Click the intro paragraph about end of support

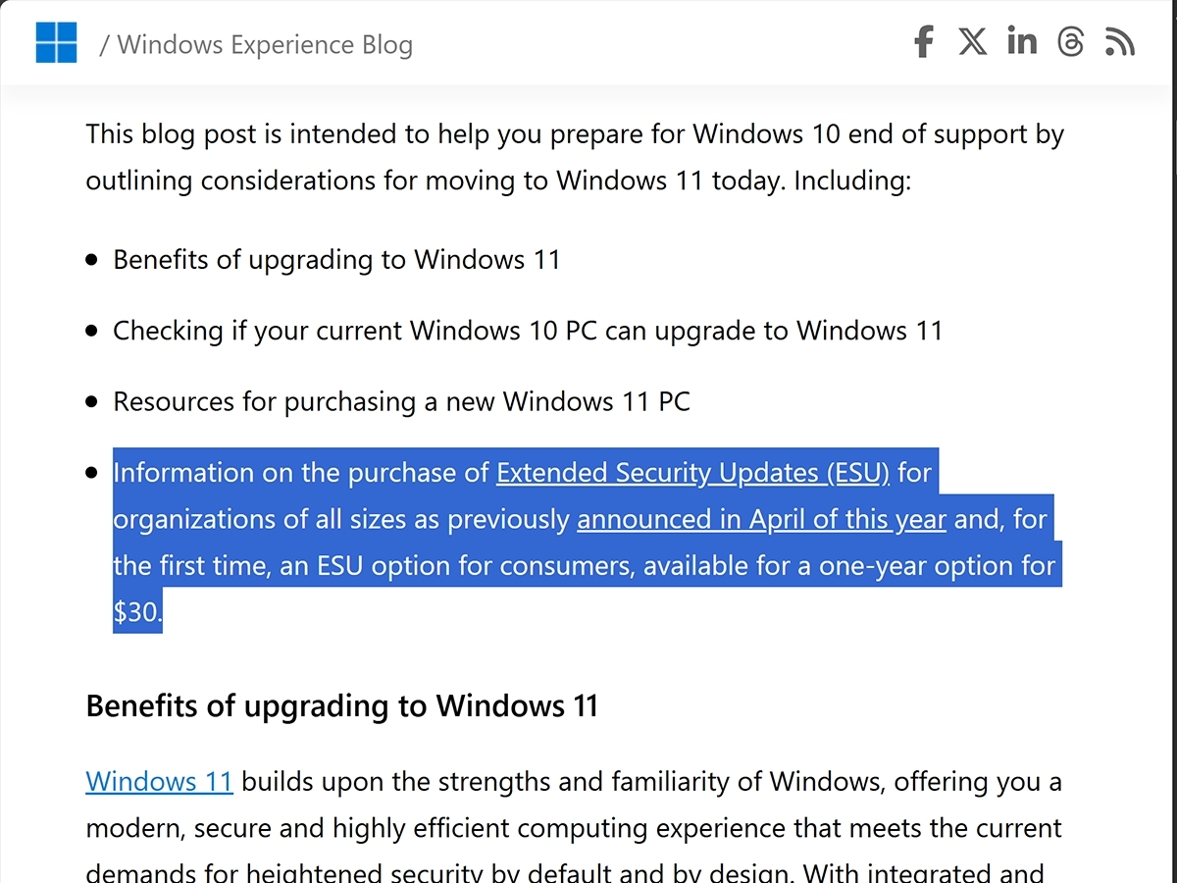click(575, 157)
